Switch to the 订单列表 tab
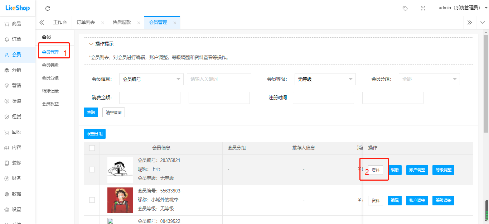 point(86,23)
